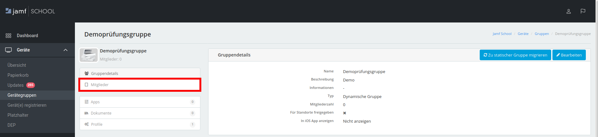The height and width of the screenshot is (137, 598).
Task: Click the Bearbeiten button
Action: point(569,55)
